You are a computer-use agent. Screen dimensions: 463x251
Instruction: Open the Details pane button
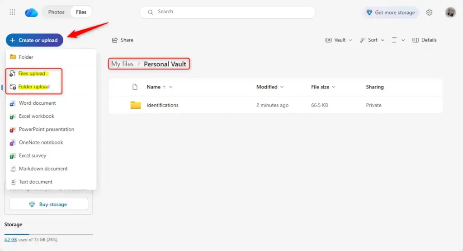(x=424, y=40)
